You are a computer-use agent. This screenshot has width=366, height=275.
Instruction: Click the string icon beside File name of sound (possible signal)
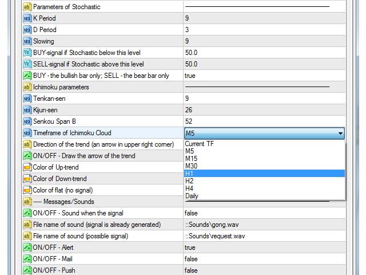pyautogui.click(x=27, y=236)
